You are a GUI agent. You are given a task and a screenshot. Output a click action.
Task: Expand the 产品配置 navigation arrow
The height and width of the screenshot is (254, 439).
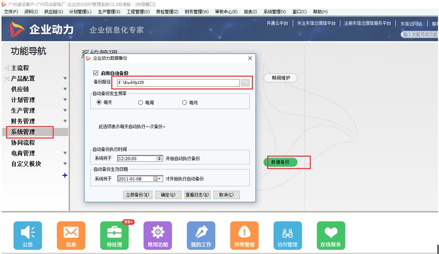65,79
